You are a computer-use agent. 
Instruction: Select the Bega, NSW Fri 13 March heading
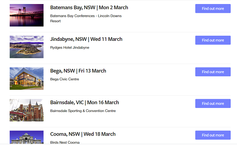pos(78,71)
